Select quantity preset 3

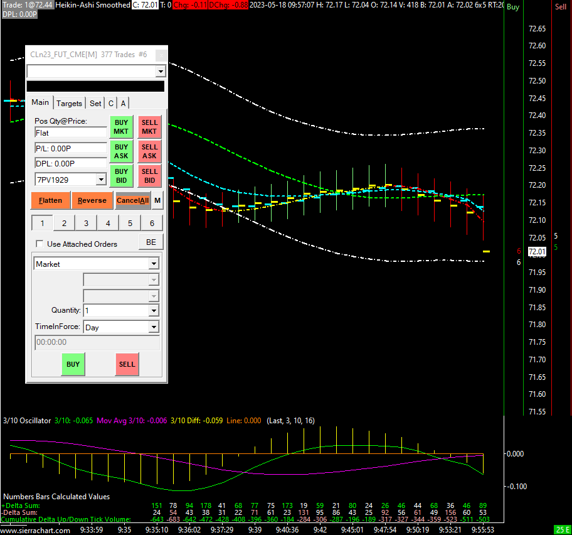86,223
